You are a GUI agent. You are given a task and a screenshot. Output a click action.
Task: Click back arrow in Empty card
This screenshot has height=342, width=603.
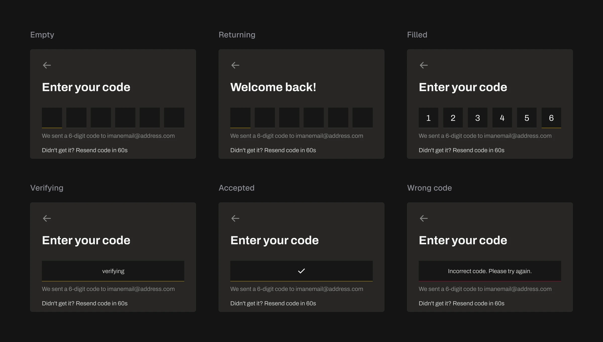pos(47,65)
